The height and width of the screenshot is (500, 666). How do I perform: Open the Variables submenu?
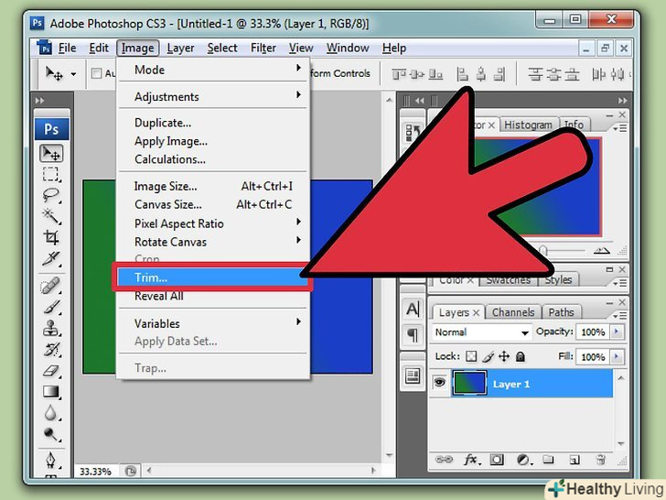(212, 323)
